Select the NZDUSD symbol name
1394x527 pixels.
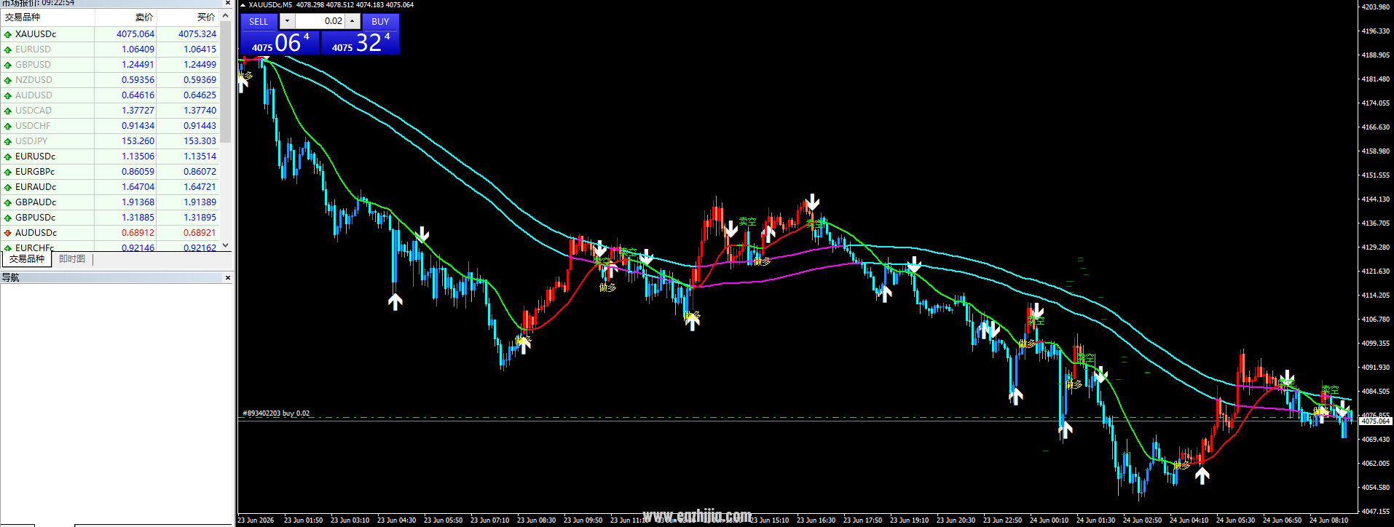click(x=34, y=80)
